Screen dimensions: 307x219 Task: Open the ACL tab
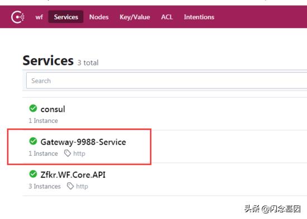point(167,17)
